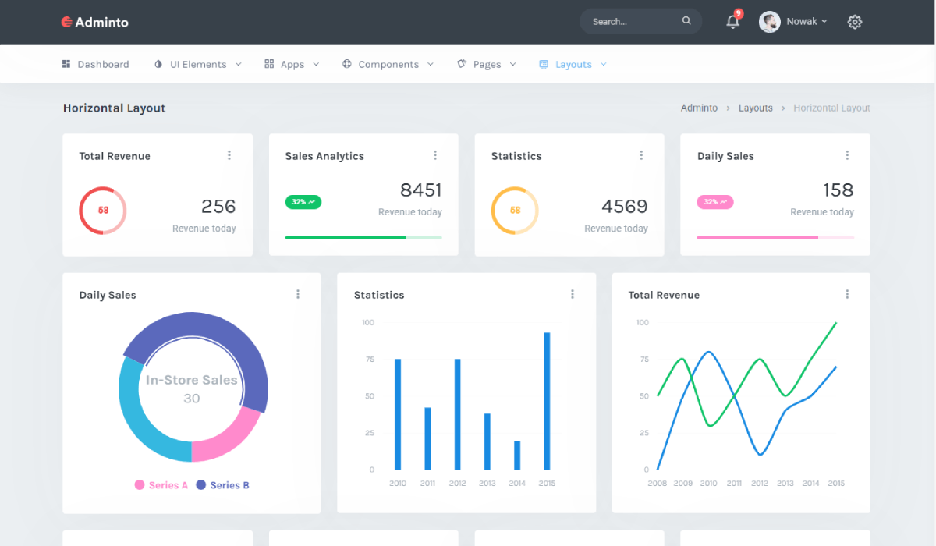
Task: Click the Apps grid icon
Action: 269,64
